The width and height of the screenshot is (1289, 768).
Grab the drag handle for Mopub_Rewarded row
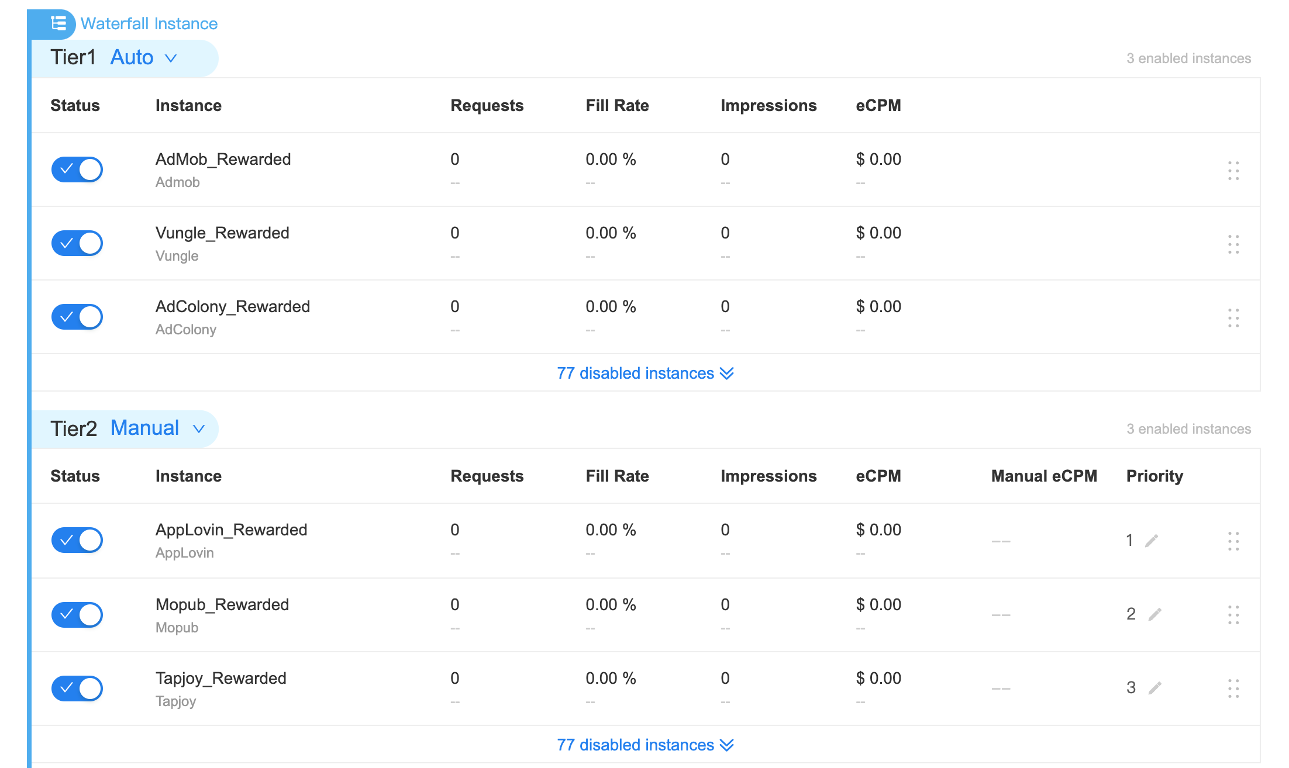1233,615
